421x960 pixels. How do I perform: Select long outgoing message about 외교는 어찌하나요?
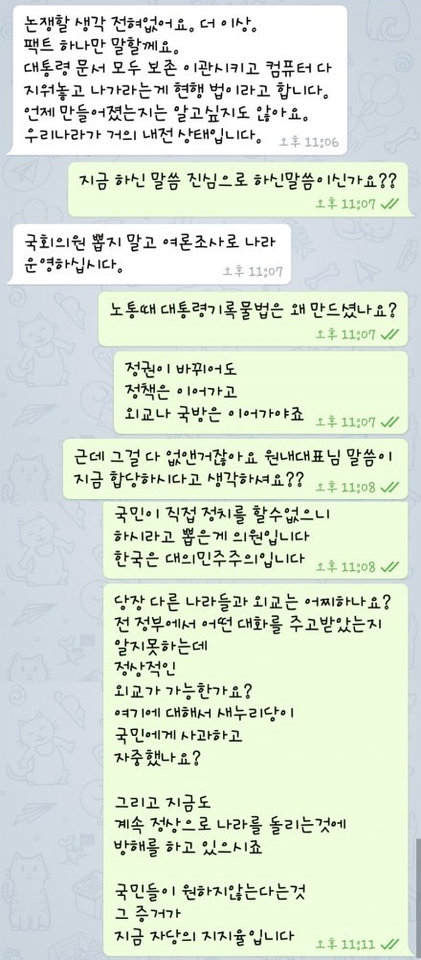point(255,769)
